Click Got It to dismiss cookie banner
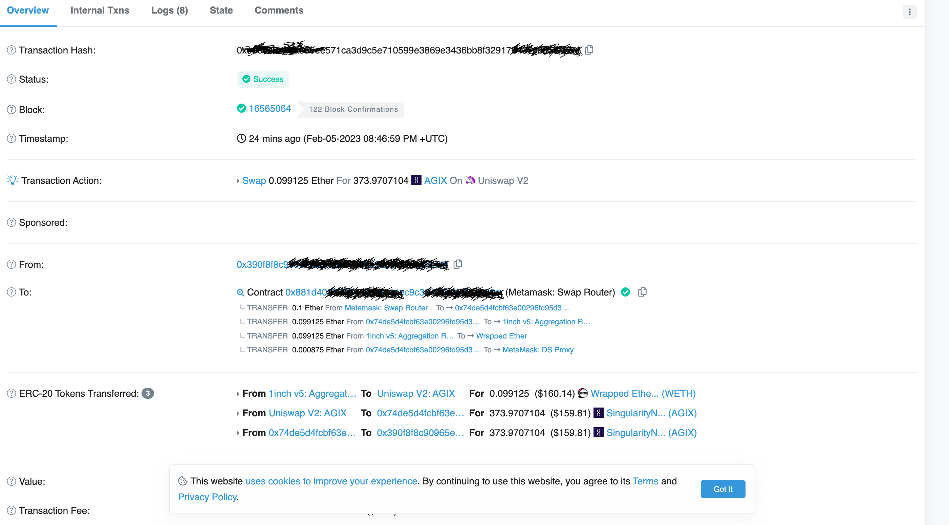The width and height of the screenshot is (949, 525). [x=723, y=489]
